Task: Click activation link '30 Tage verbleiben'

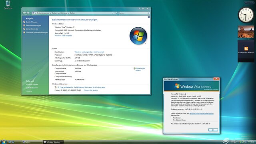Action: [x=81, y=87]
